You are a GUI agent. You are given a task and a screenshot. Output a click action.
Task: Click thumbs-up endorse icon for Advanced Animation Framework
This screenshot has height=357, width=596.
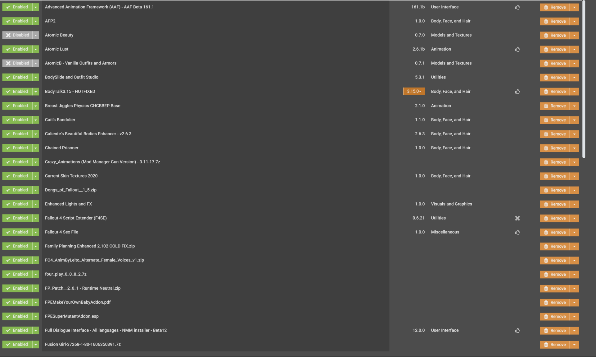(x=517, y=7)
